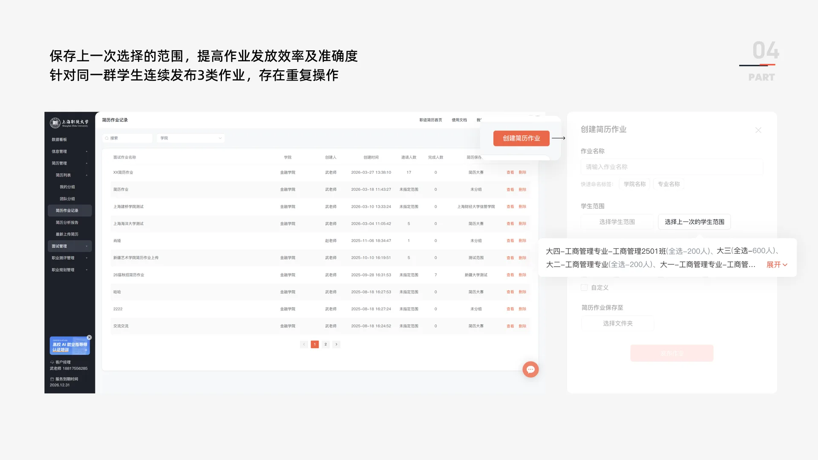
Task: Delete the 哈哈 record
Action: [x=522, y=292]
